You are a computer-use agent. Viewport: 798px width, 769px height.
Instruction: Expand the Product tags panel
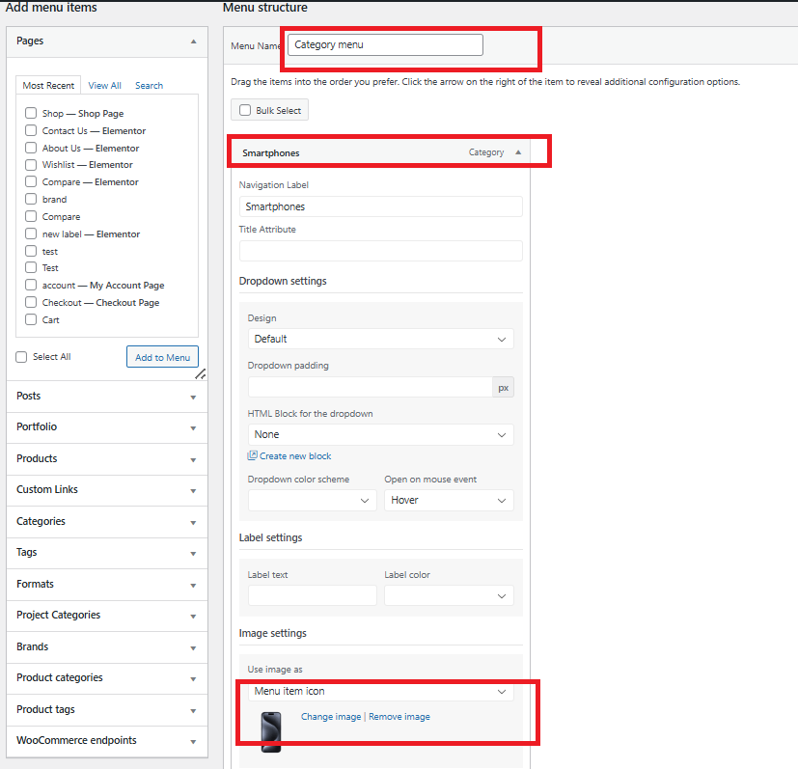pyautogui.click(x=107, y=709)
